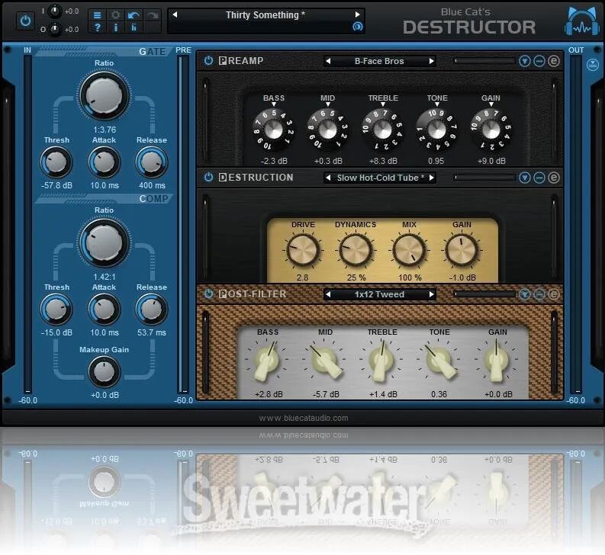This screenshot has width=605, height=555.
Task: Click the Preamp header level slider bar
Action: (485, 61)
